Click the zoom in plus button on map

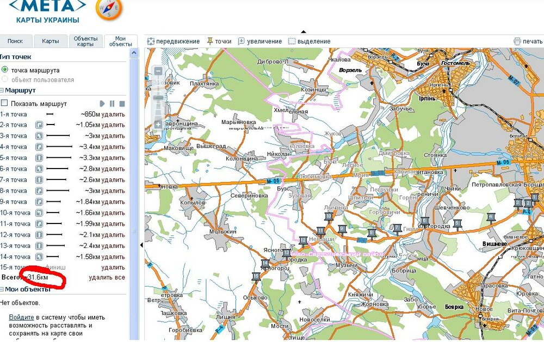click(158, 125)
